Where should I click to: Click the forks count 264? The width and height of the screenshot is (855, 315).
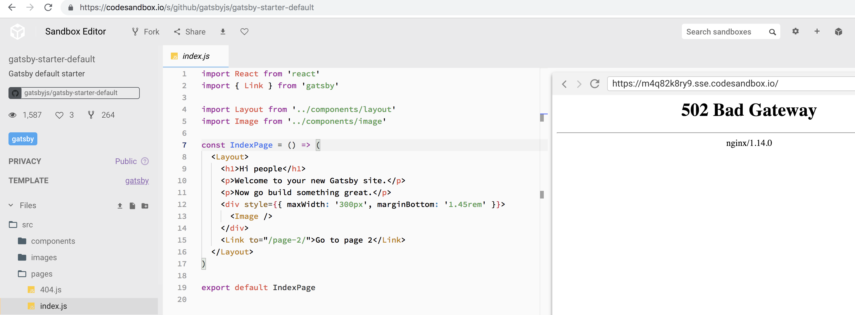[x=101, y=115]
